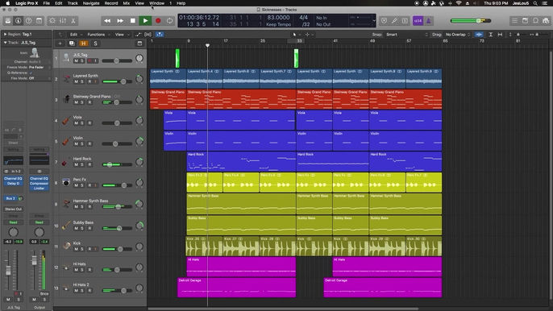
Task: Expand the Region Tag.1 disclosure triangle
Action: pyautogui.click(x=5, y=34)
